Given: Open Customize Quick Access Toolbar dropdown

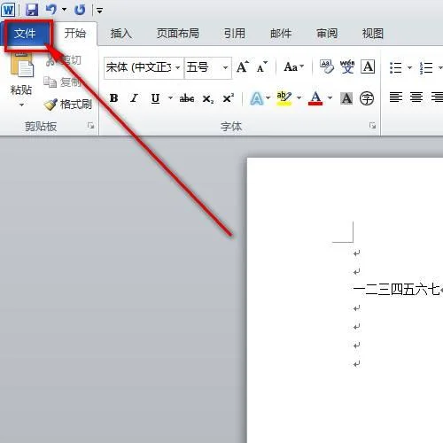Looking at the screenshot, I should coord(99,11).
